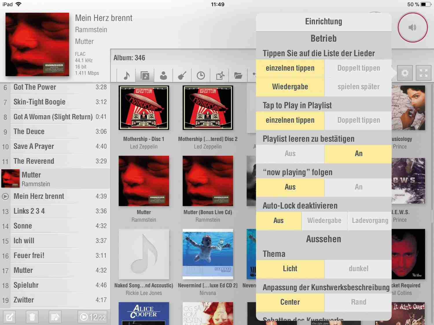Open the folder browse icon

[238, 76]
